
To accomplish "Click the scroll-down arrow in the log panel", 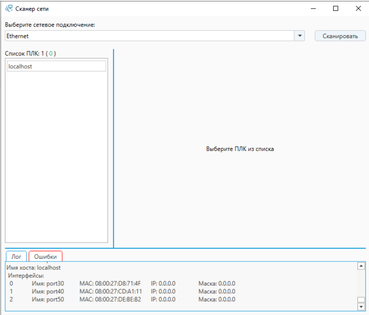I will click(x=361, y=307).
